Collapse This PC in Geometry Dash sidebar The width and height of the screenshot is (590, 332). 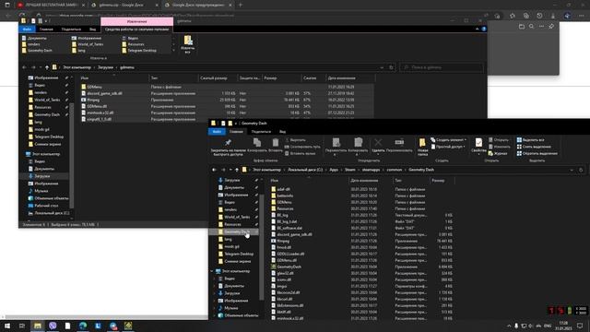point(212,271)
